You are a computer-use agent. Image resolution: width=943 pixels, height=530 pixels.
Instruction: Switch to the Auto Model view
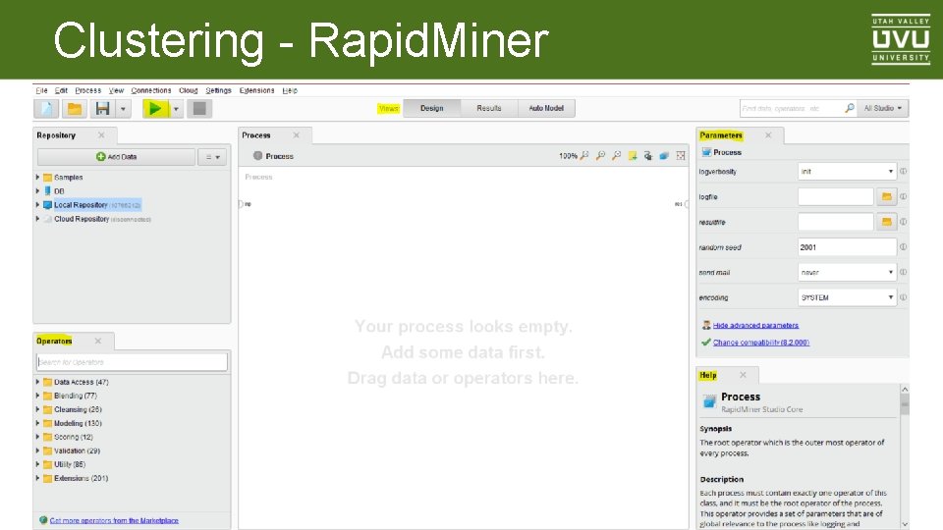point(546,108)
